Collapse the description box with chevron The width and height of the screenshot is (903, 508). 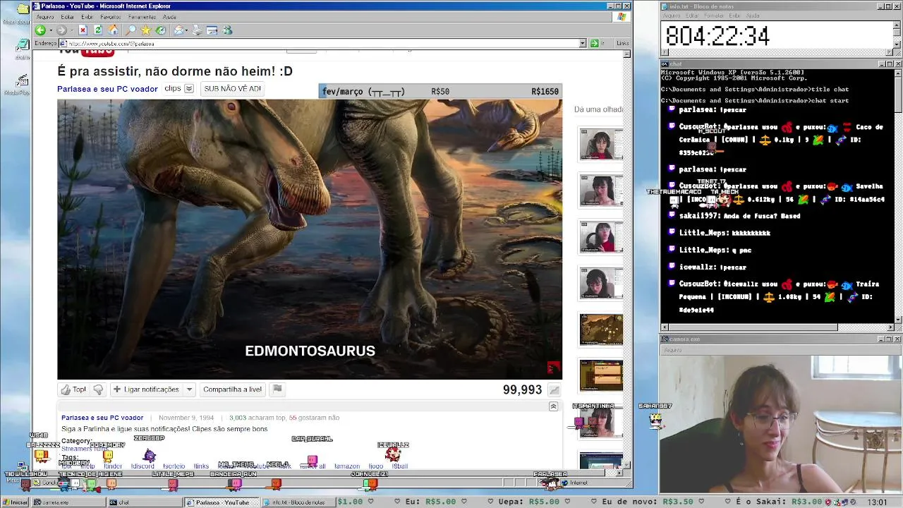coord(553,406)
